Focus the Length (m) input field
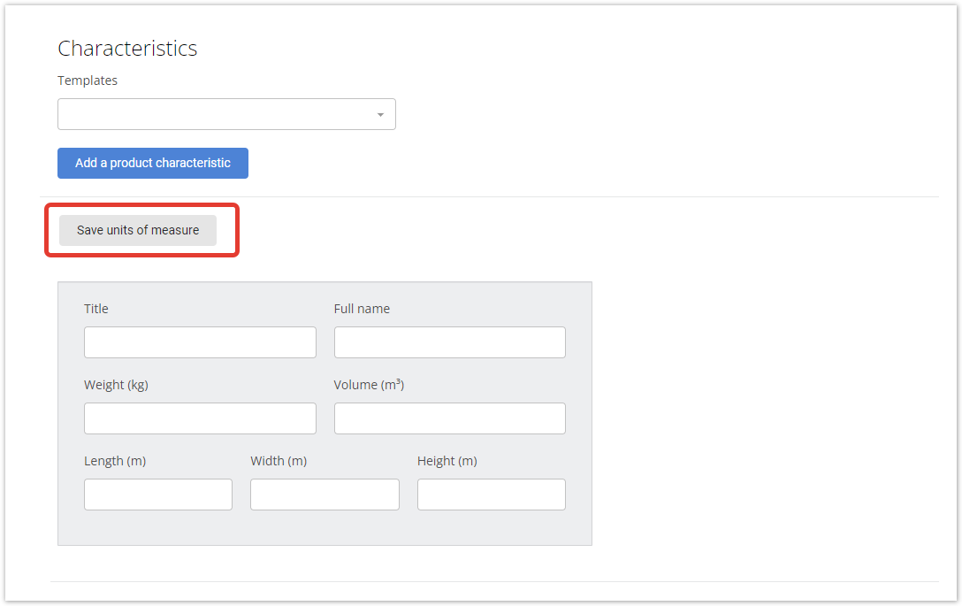 pyautogui.click(x=158, y=495)
